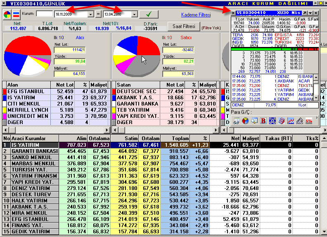327x237 pixels.
Task: Click the Satim column header
Action: [x=124, y=138]
